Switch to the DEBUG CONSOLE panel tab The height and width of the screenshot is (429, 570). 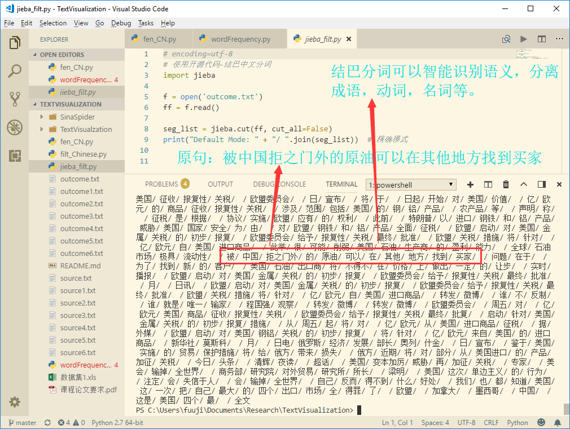point(279,184)
